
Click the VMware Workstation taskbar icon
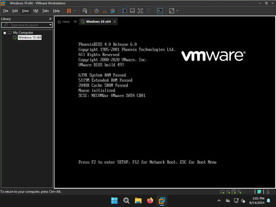[x=162, y=201]
